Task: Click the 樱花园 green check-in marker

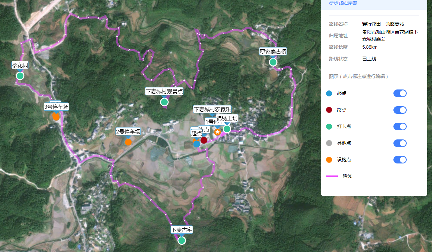Action: coord(20,76)
